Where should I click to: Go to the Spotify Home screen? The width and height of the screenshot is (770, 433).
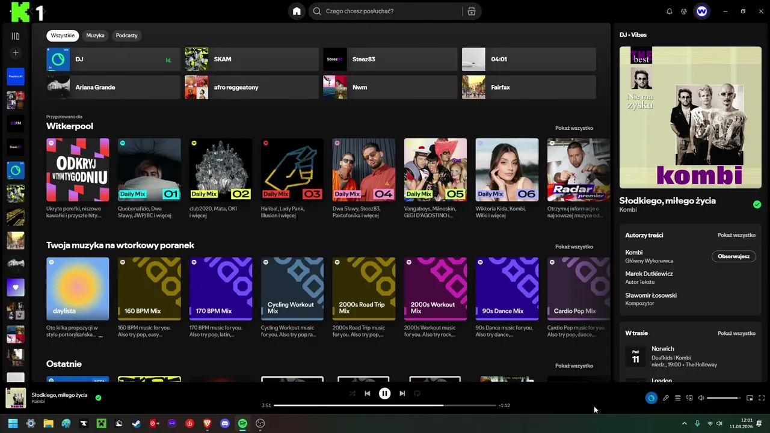click(x=297, y=11)
